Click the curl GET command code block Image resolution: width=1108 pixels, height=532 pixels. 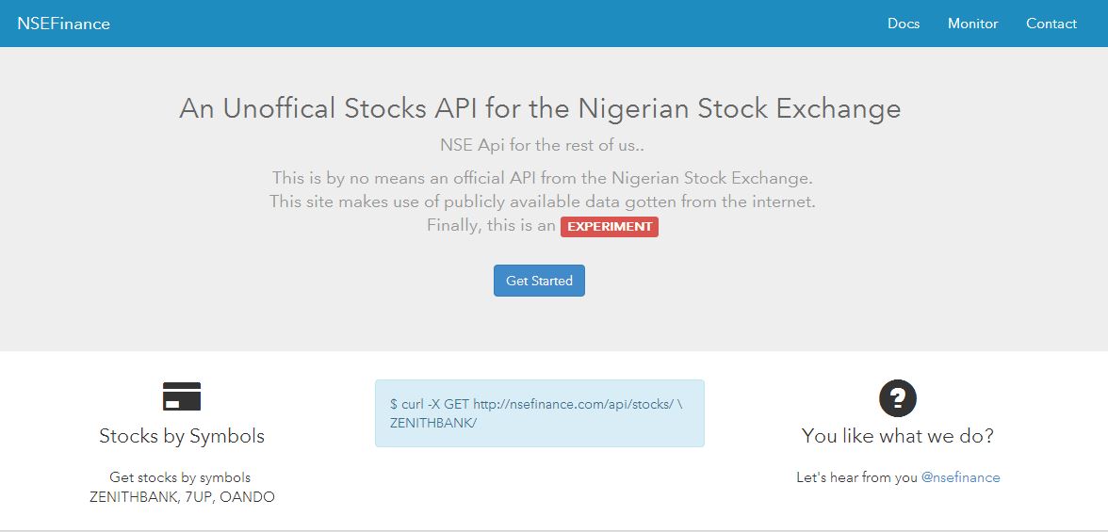(539, 413)
